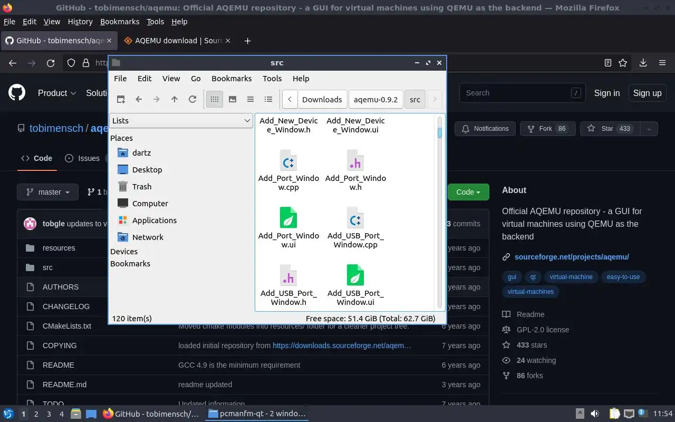Select Add_Port_Window.ui file icon
The height and width of the screenshot is (422, 675).
pos(288,217)
